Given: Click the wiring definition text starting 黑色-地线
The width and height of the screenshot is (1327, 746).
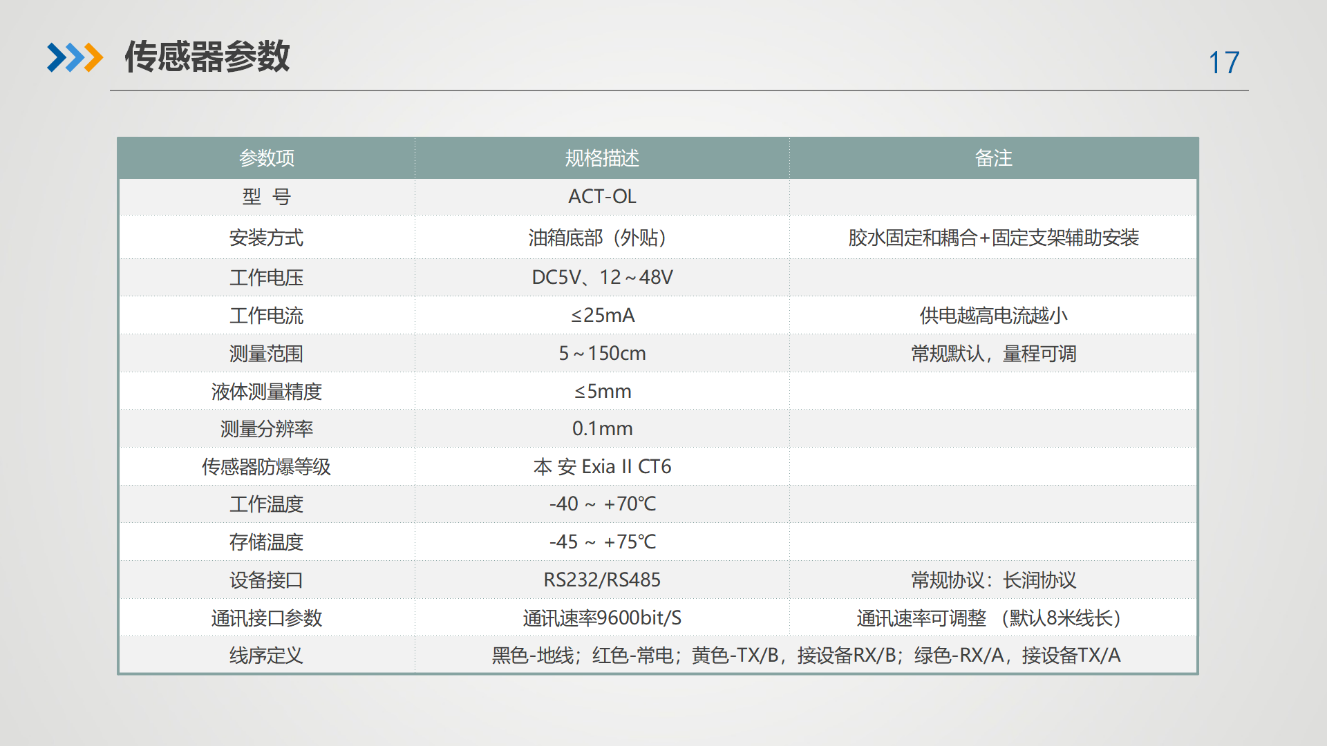Looking at the screenshot, I should pos(806,656).
